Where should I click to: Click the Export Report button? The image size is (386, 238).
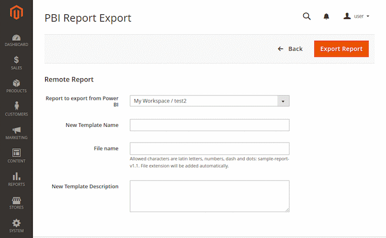point(341,48)
